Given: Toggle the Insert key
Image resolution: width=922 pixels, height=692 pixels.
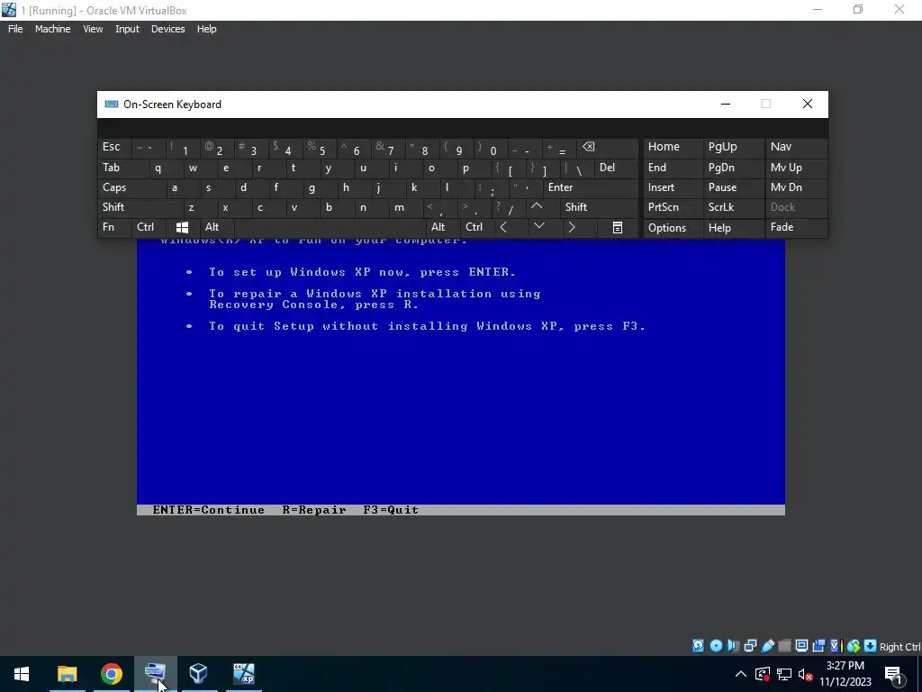Looking at the screenshot, I should coord(673,187).
